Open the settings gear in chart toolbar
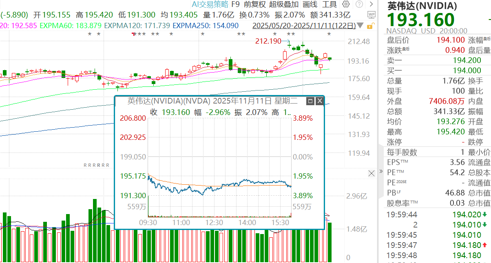 tap(346, 4)
